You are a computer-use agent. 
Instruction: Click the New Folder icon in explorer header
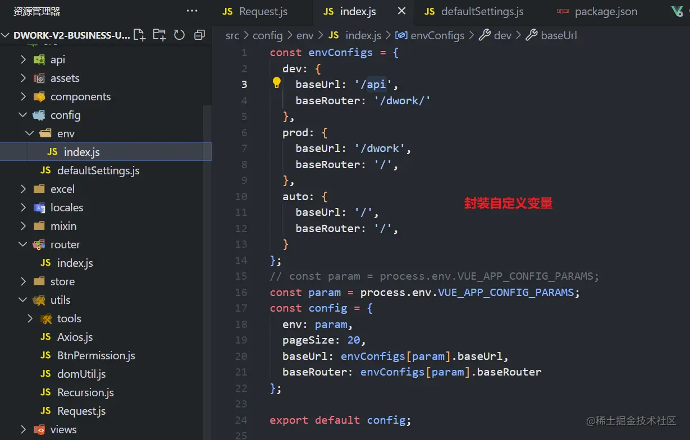pos(159,35)
